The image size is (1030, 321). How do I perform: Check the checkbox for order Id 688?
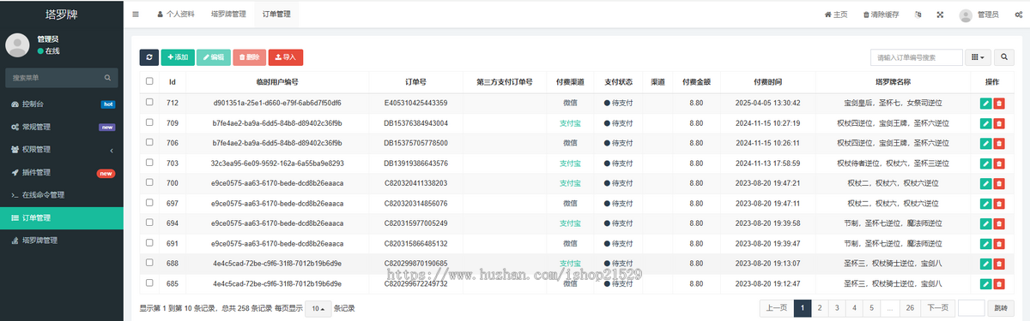[149, 263]
